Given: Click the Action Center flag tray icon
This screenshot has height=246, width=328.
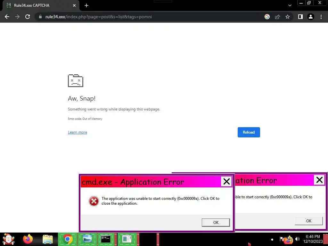Looking at the screenshot, I should 282,239.
